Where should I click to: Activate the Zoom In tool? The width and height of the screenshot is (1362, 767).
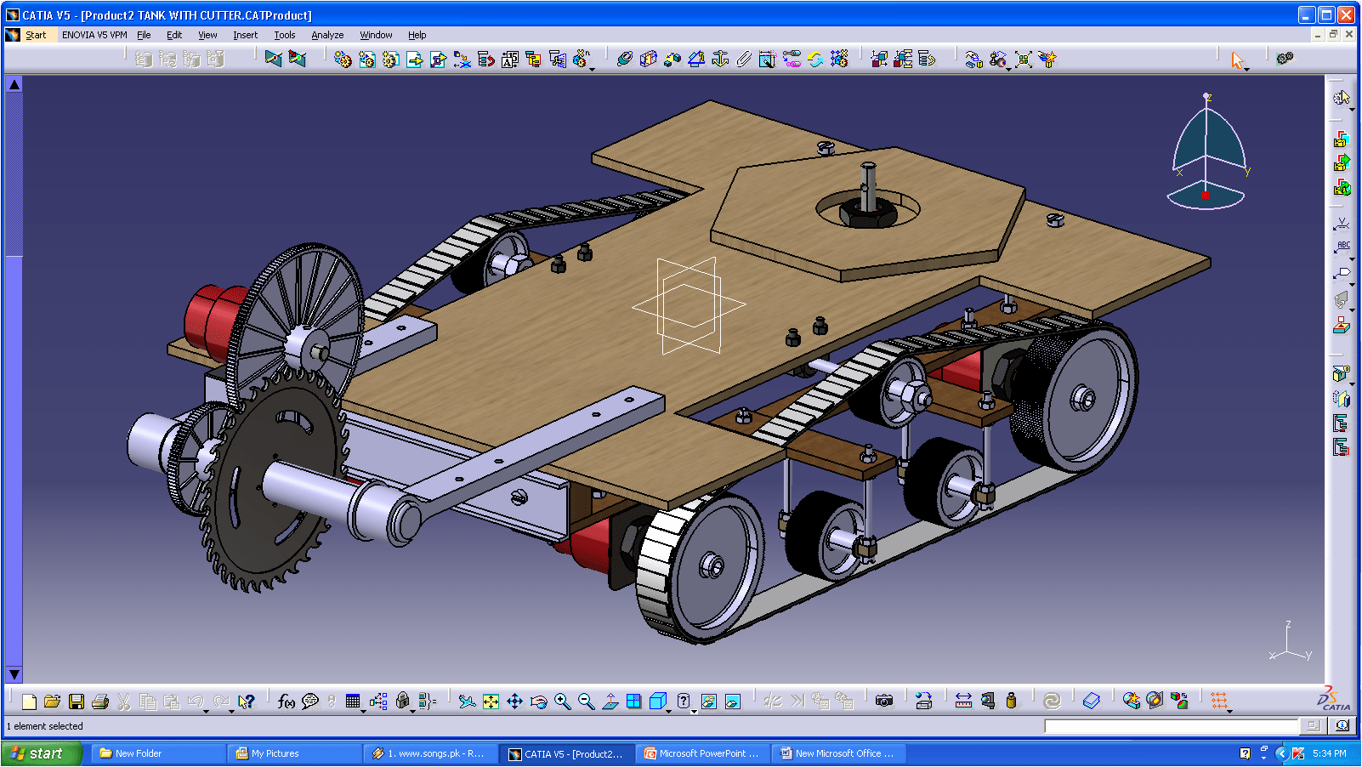[561, 702]
